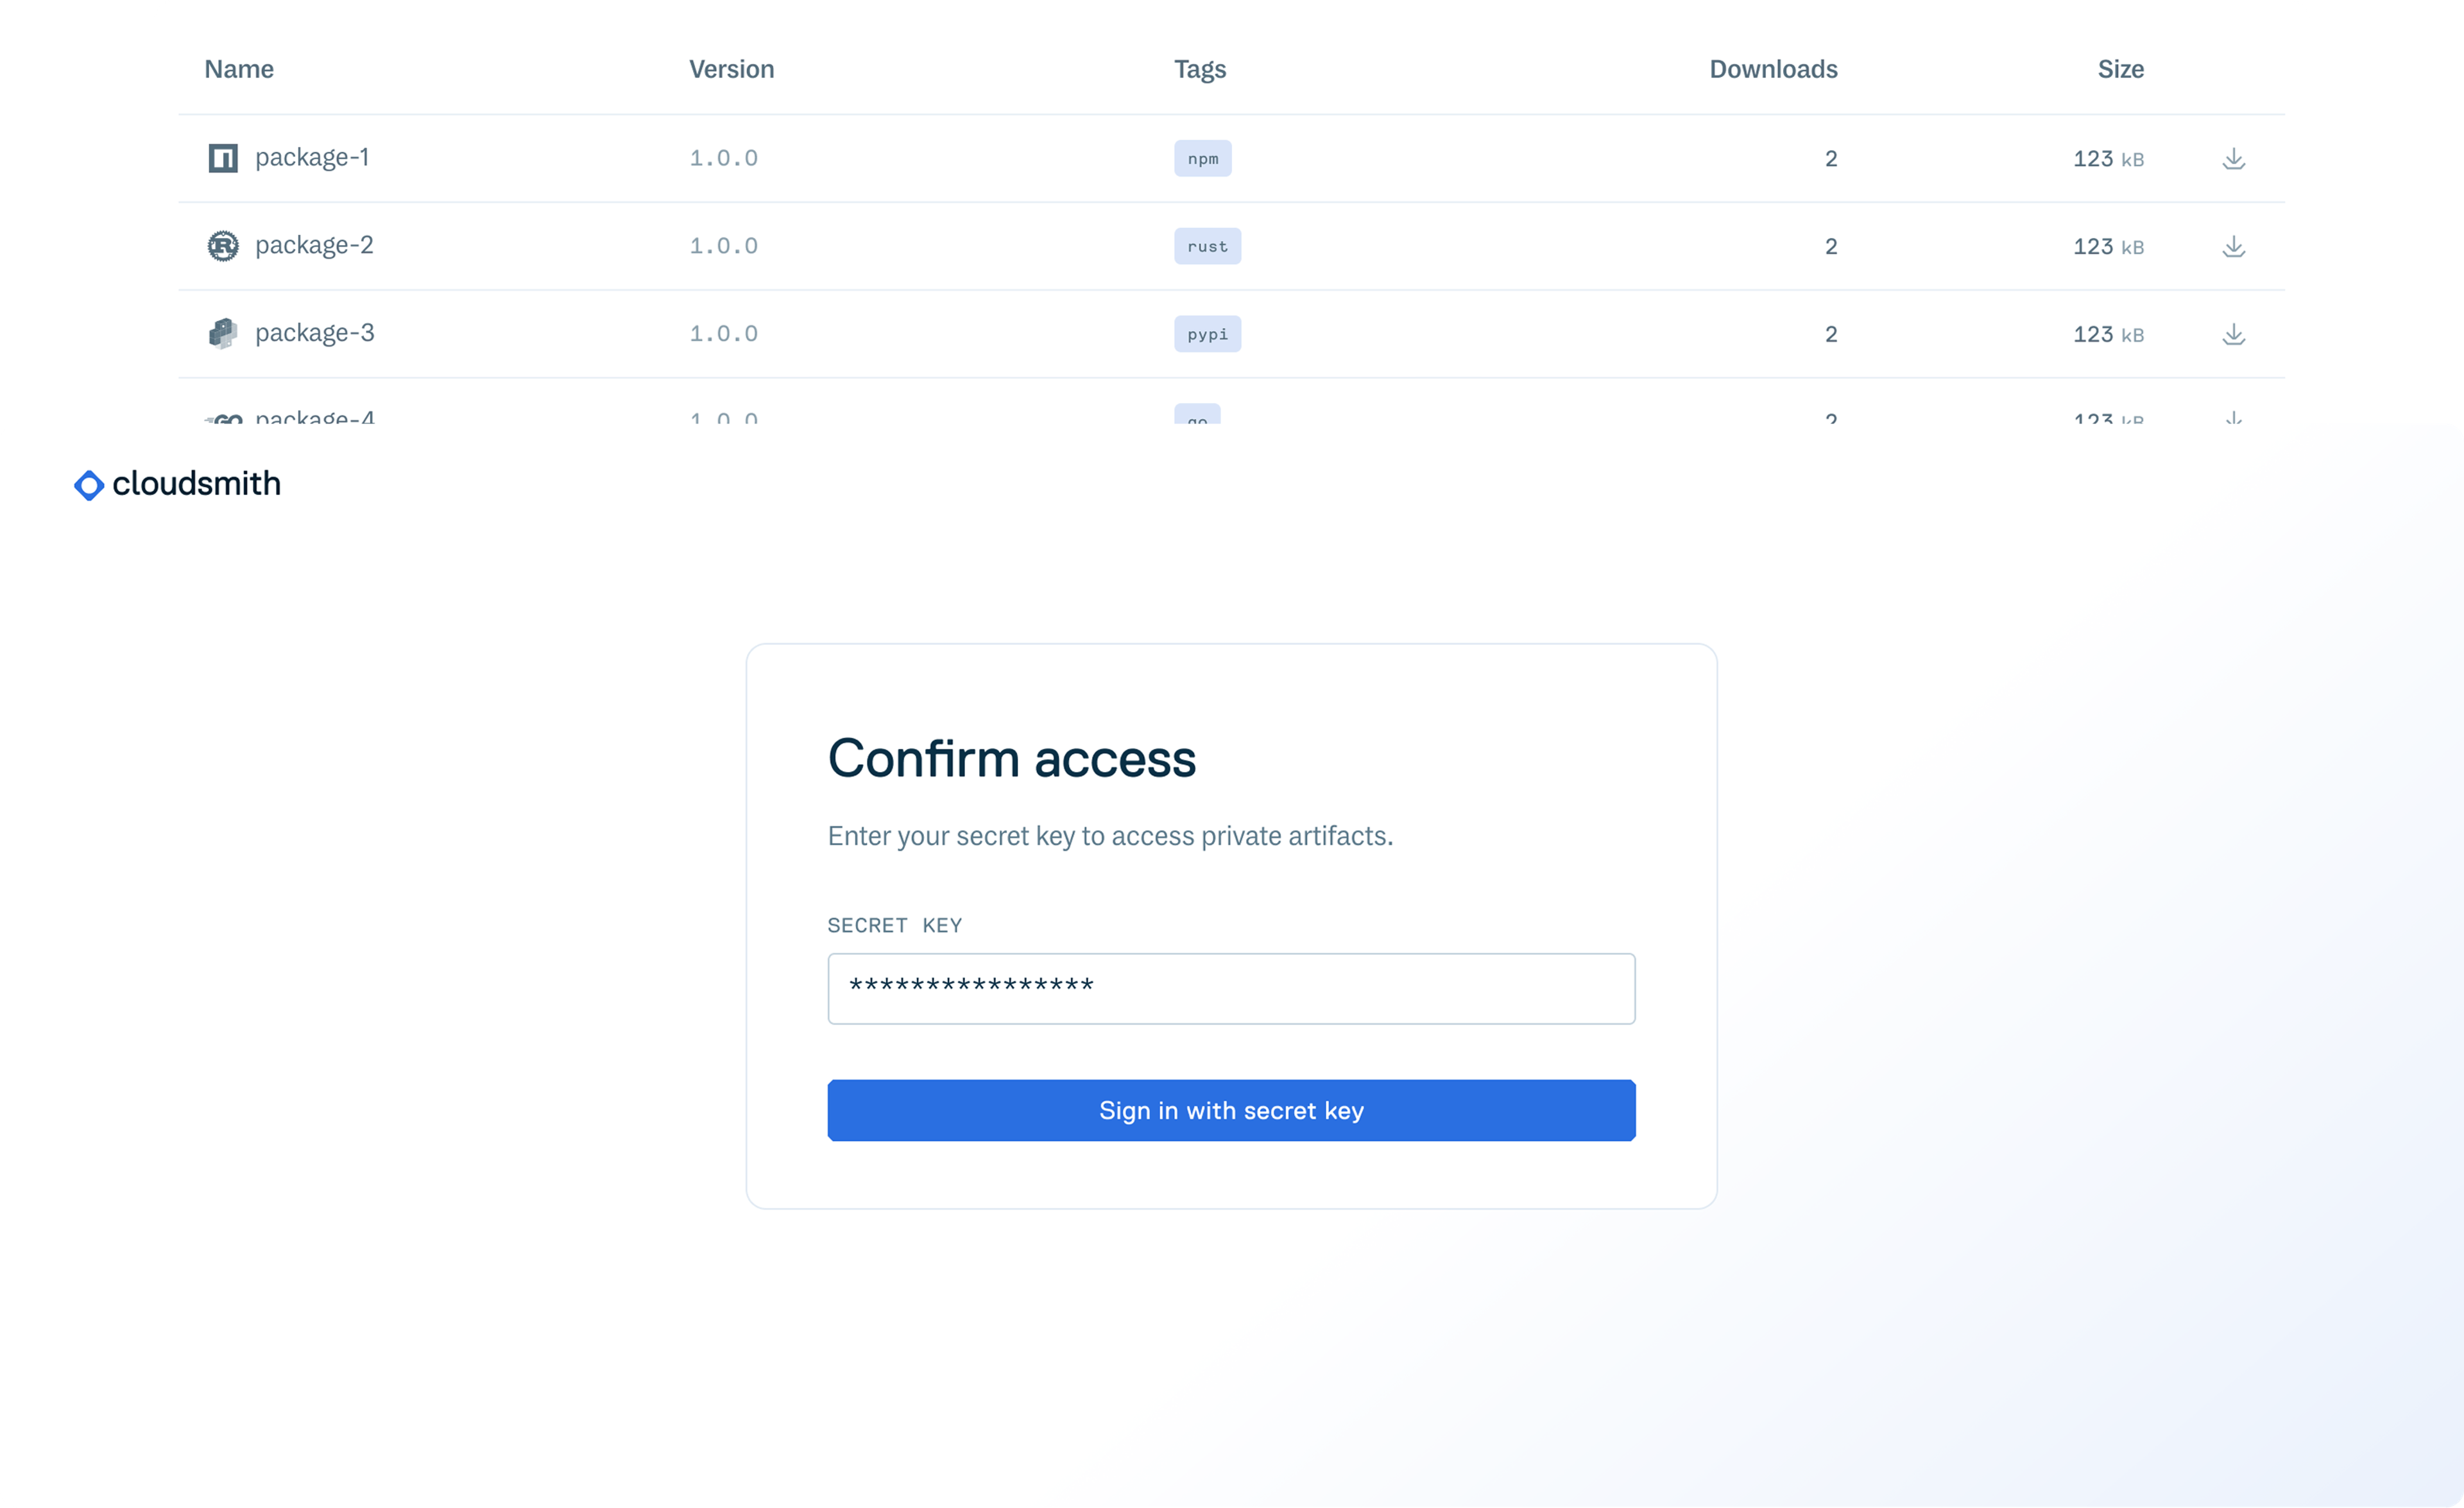Click version 1.0.0 of package-3
Image resolution: width=2464 pixels, height=1508 pixels.
723,334
